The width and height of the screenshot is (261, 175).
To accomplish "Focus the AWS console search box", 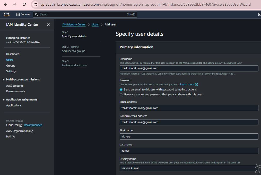I will (85, 14).
